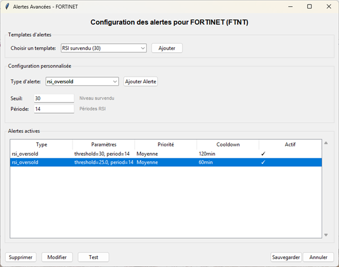Click the Paramètres column header
Image resolution: width=339 pixels, height=267 pixels.
pyautogui.click(x=103, y=144)
